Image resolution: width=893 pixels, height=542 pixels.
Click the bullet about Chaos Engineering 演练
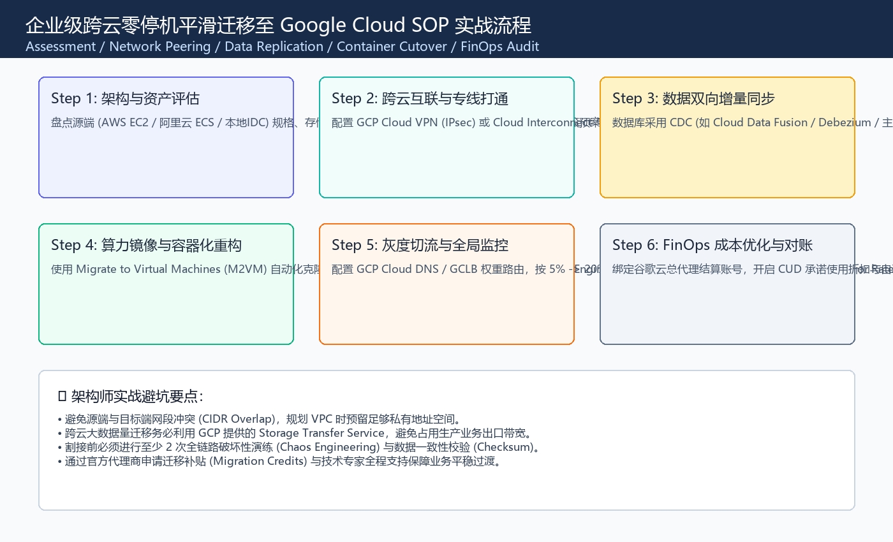(x=299, y=448)
